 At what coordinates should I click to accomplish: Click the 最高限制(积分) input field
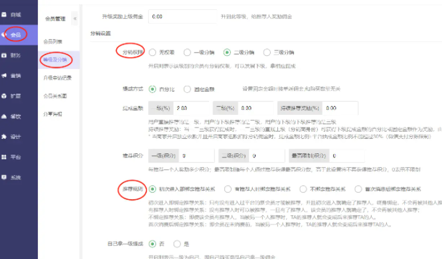coord(346,156)
